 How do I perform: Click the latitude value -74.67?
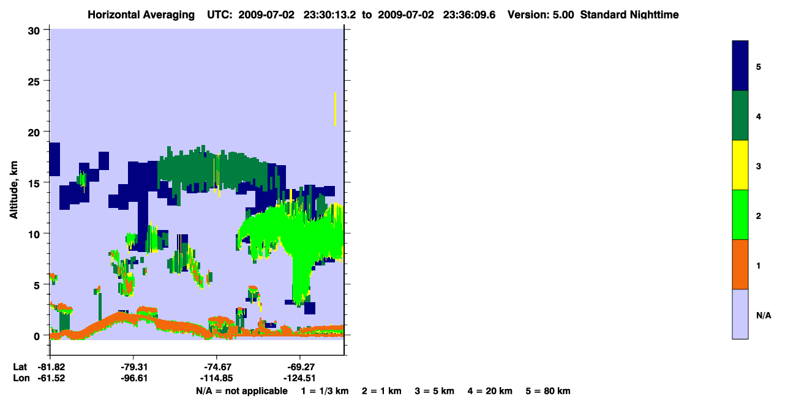(217, 367)
